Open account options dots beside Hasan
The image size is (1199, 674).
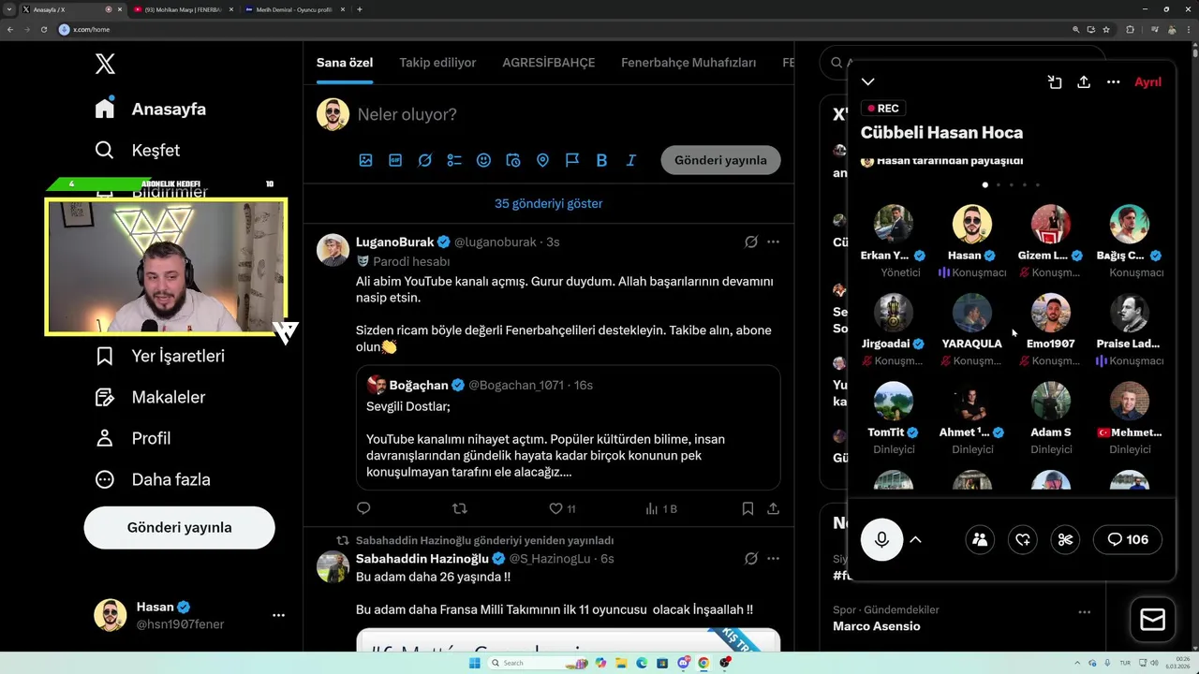tap(278, 615)
